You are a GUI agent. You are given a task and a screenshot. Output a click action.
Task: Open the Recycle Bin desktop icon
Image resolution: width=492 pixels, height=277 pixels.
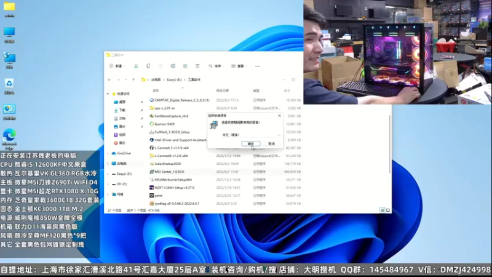click(x=9, y=86)
